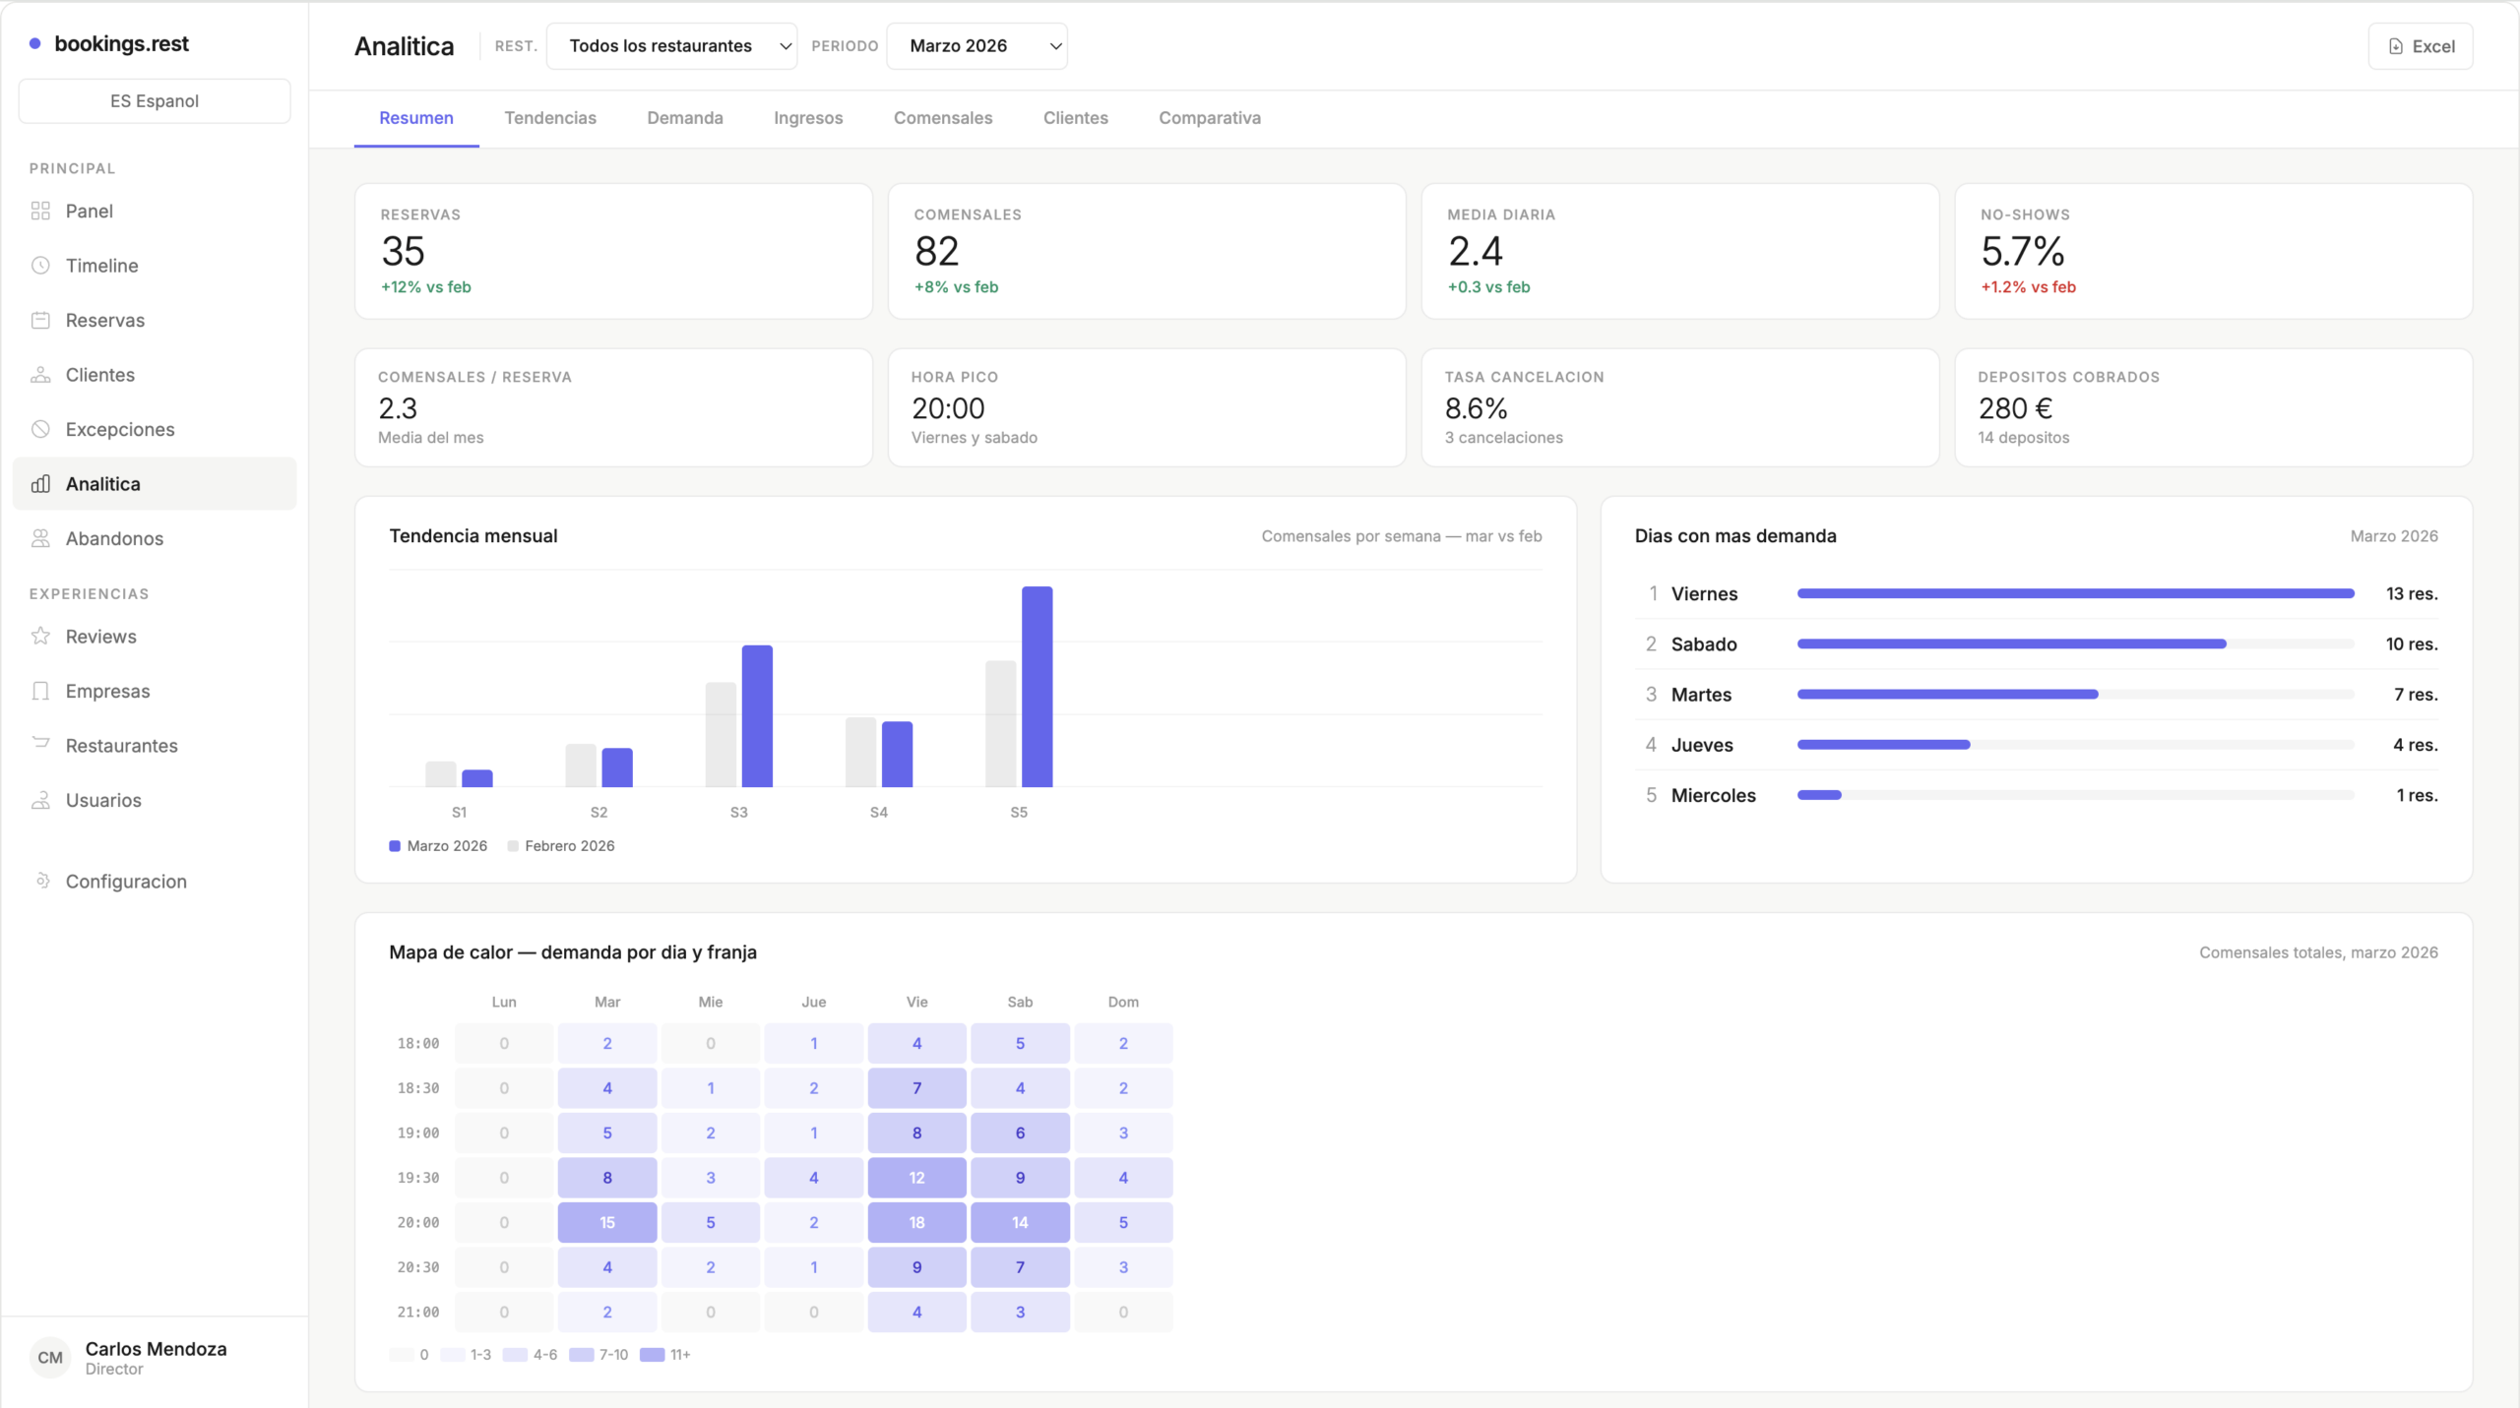Go to Empresas in the sidebar
The height and width of the screenshot is (1408, 2520).
click(155, 691)
